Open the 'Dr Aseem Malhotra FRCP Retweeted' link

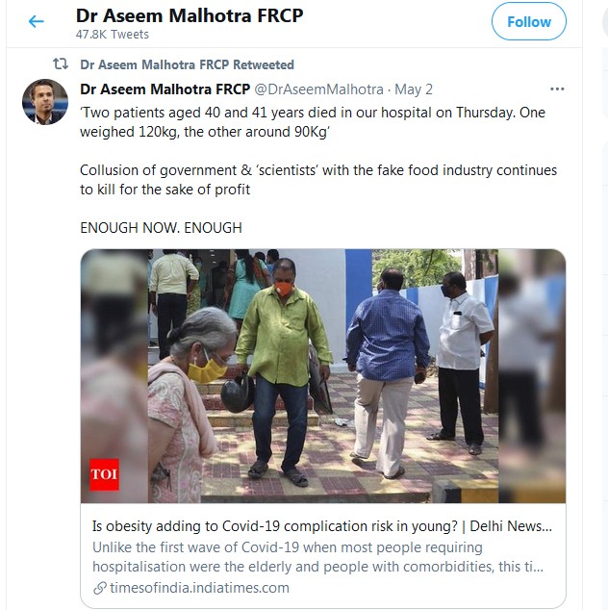click(x=187, y=64)
